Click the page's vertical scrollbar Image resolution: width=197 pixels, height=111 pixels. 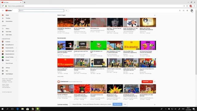(196, 42)
